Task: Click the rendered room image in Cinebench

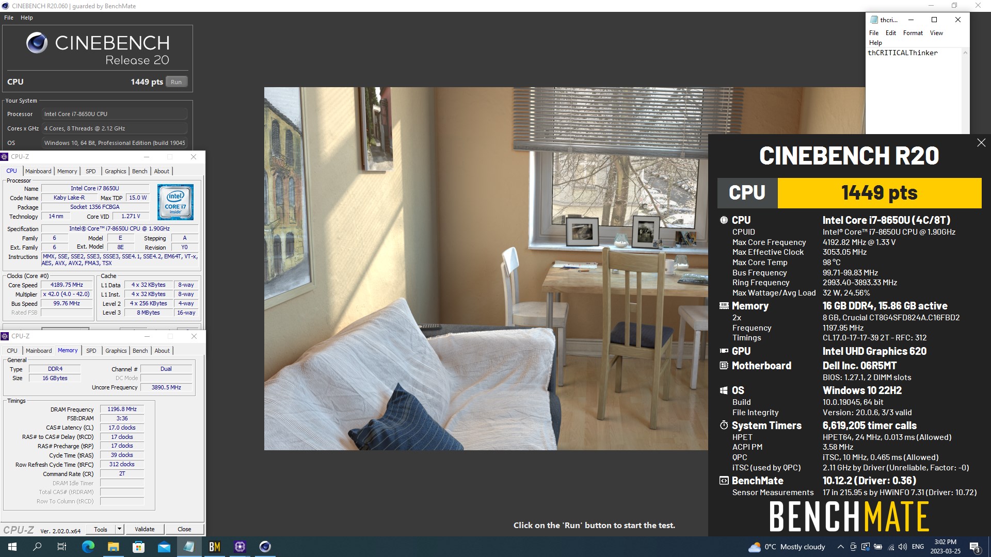Action: 486,268
